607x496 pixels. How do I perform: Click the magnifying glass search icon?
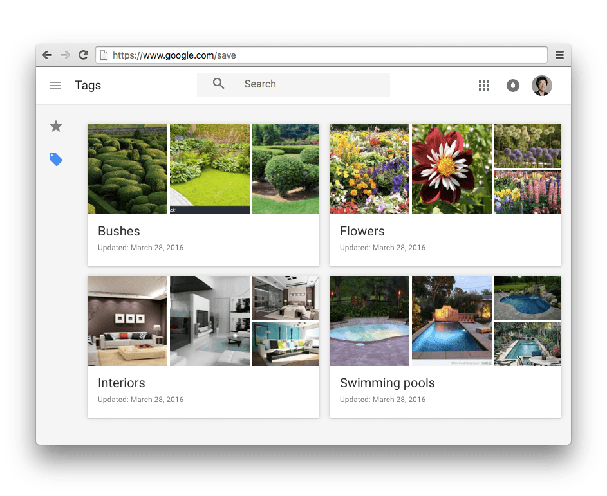point(219,84)
